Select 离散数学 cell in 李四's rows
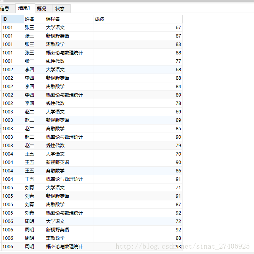254x254 pixels. click(69, 87)
